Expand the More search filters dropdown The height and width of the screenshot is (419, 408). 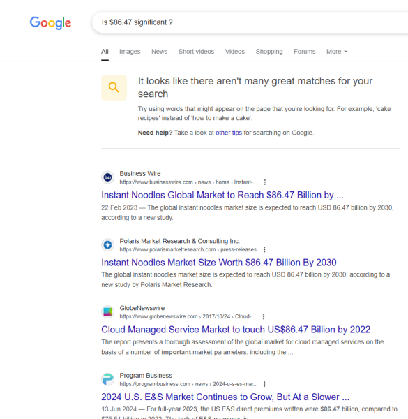[x=336, y=52]
